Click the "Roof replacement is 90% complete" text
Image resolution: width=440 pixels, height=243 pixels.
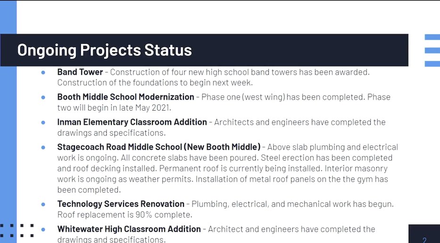[x=125, y=215]
